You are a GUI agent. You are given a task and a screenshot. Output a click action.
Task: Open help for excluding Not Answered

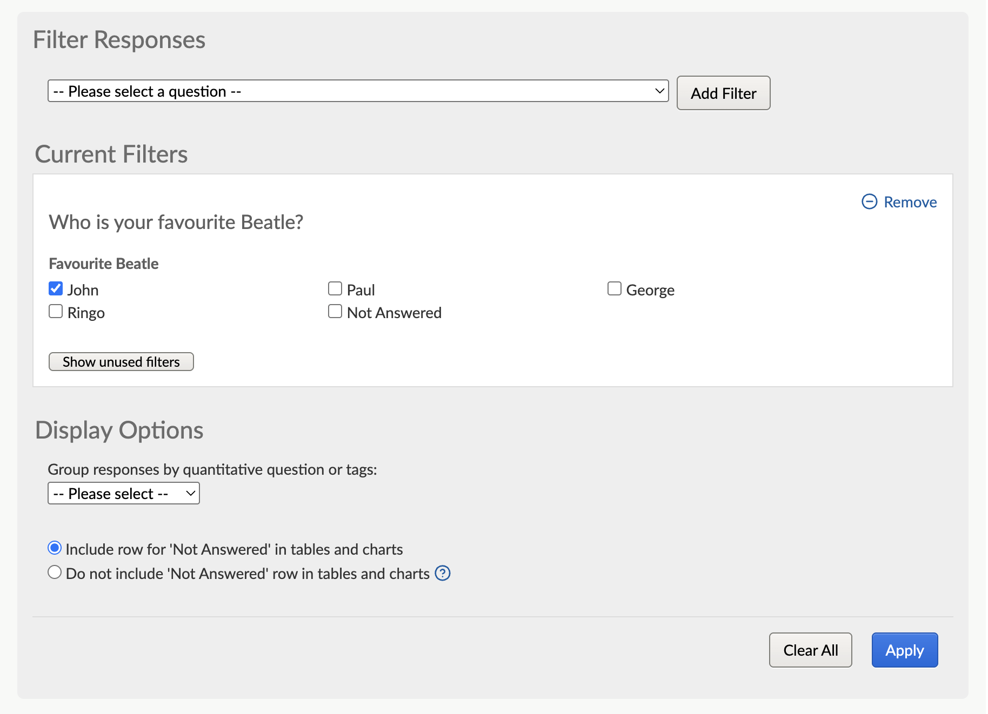(443, 573)
